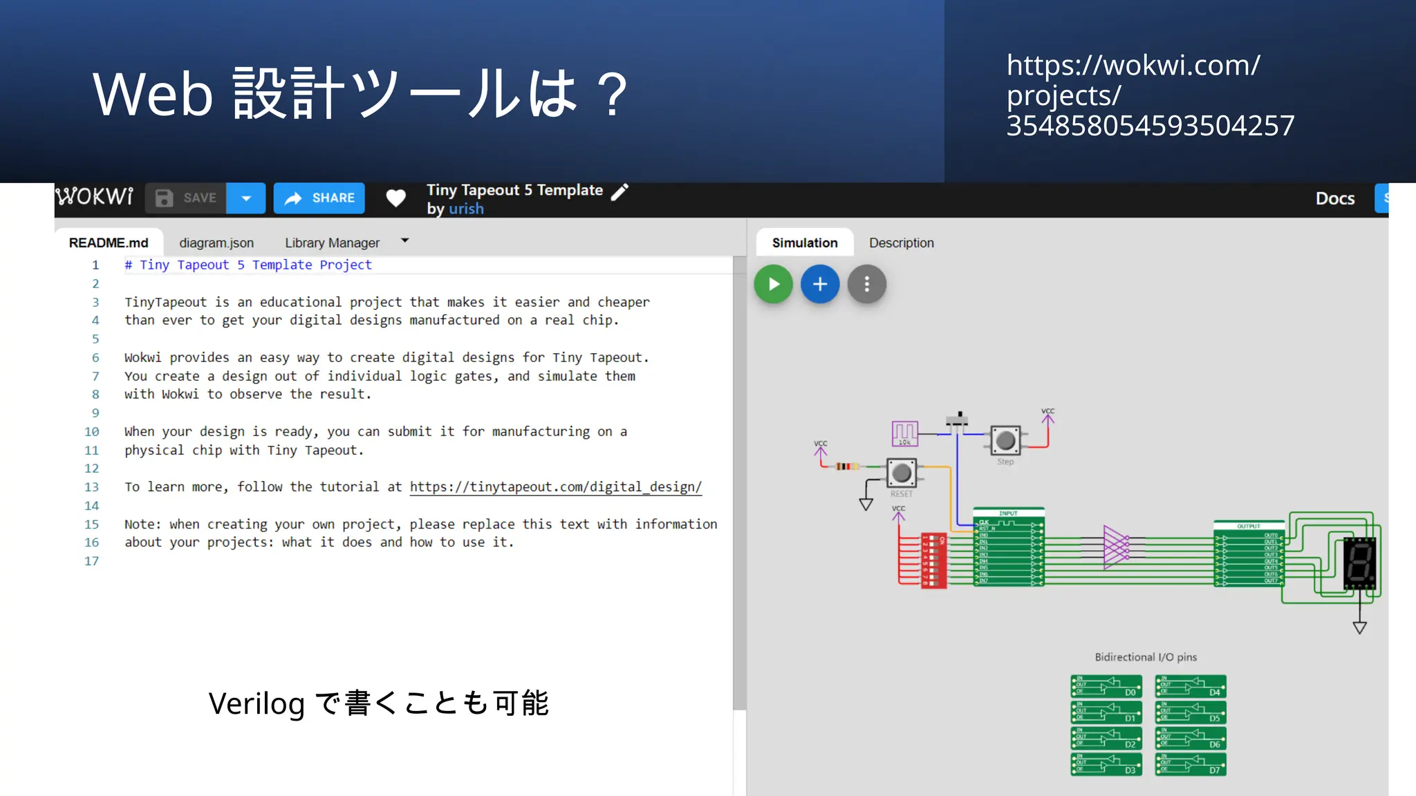This screenshot has width=1416, height=796.
Task: Toggle the slide switch above the clock wire
Action: [958, 419]
